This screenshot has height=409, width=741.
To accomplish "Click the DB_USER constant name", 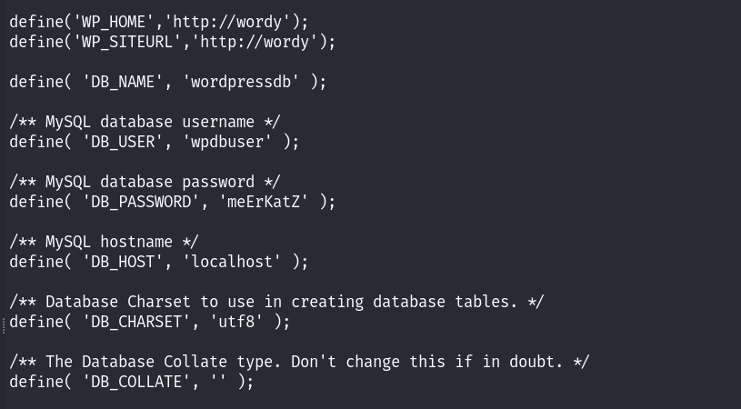I will click(123, 142).
